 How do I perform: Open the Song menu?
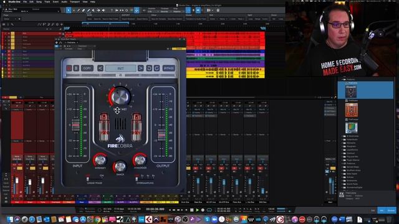click(x=39, y=1)
